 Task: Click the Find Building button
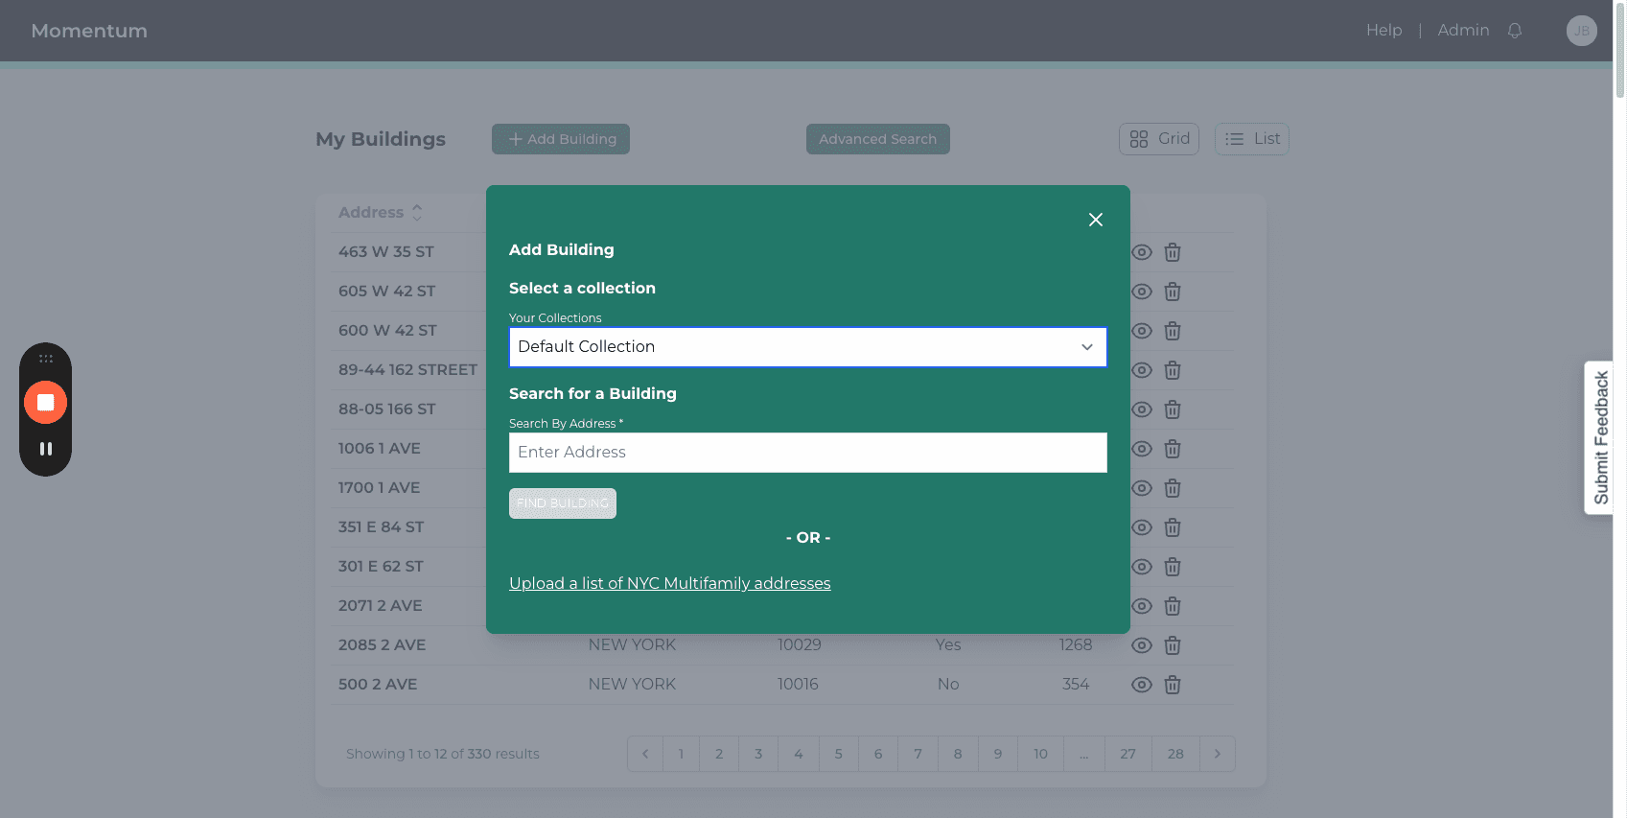(563, 503)
